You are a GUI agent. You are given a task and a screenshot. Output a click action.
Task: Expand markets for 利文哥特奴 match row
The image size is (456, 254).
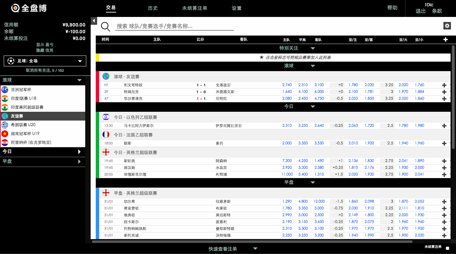[444, 85]
